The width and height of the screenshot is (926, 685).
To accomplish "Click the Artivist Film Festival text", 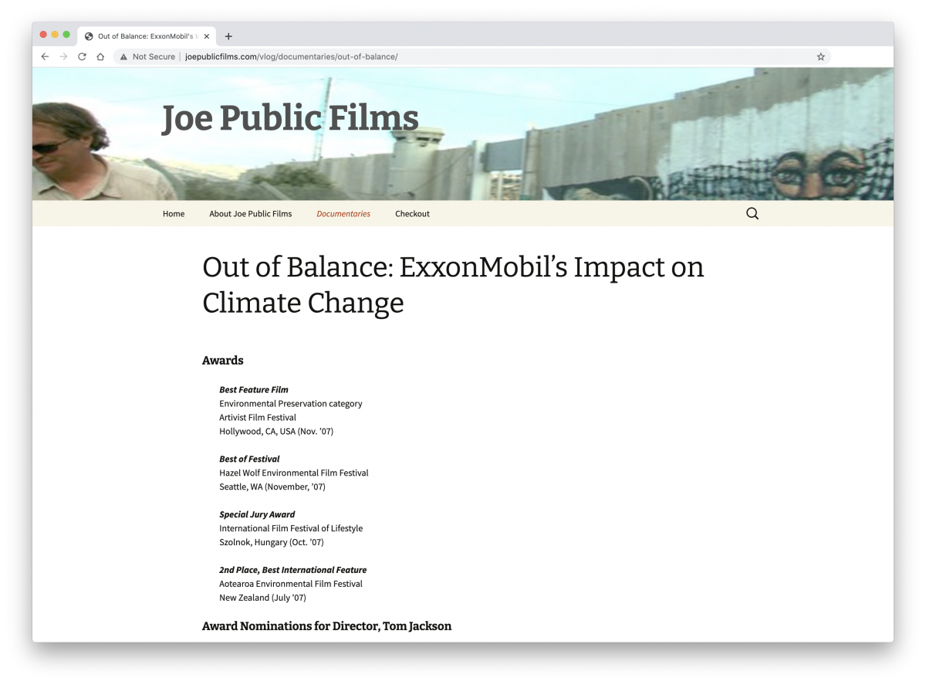I will point(258,418).
